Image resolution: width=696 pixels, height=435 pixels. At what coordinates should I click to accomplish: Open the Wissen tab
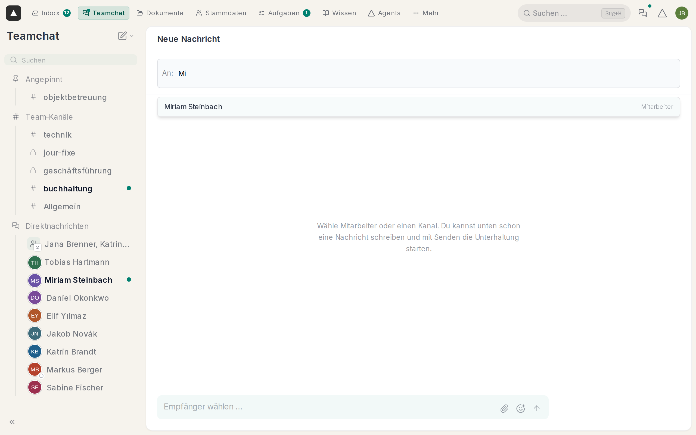click(339, 13)
